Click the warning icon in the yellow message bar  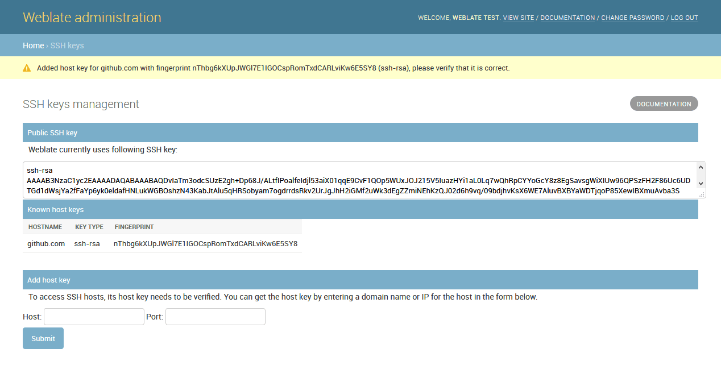[27, 68]
